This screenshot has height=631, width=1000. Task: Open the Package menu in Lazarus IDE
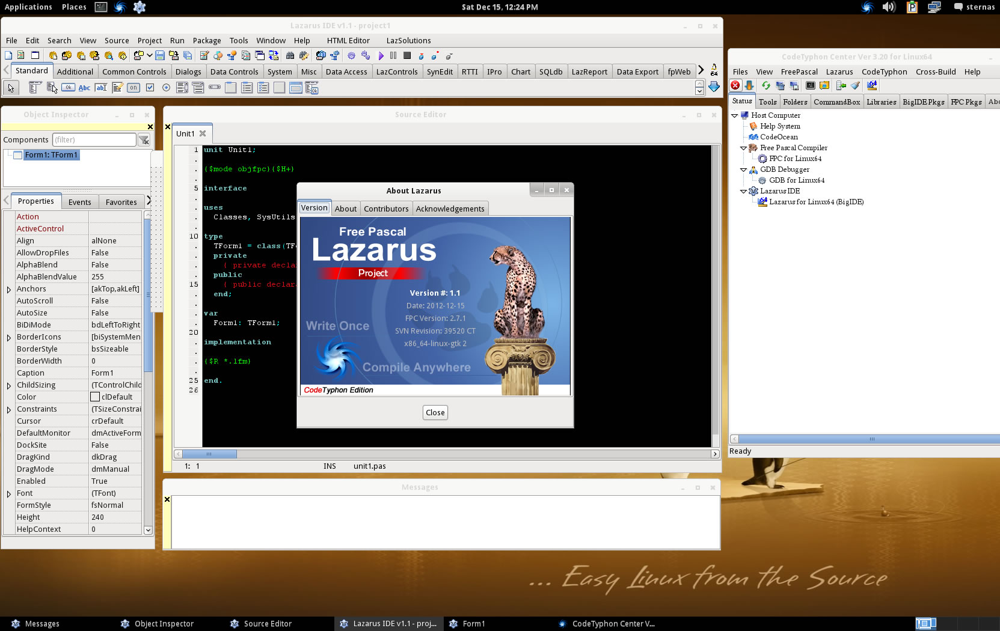click(207, 40)
